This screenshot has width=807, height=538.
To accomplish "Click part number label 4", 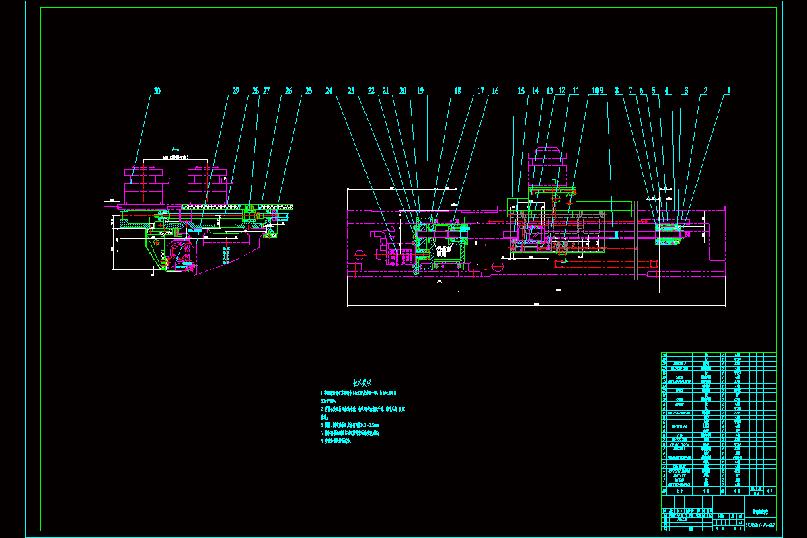I will point(666,90).
